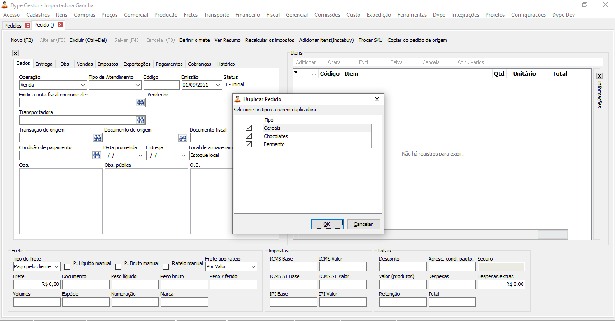Click Ver Resumo command
This screenshot has height=321, width=615.
(x=228, y=40)
